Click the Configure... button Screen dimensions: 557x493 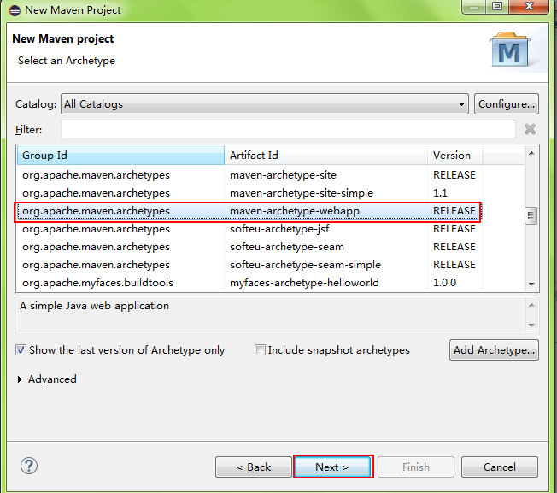pyautogui.click(x=507, y=103)
